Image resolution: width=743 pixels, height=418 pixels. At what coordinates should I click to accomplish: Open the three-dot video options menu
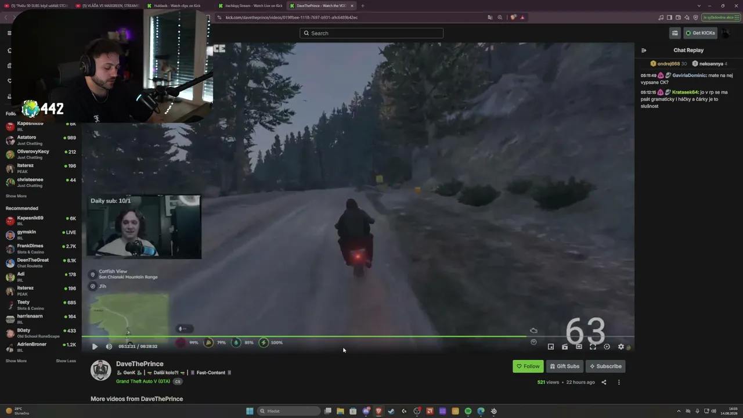619,382
